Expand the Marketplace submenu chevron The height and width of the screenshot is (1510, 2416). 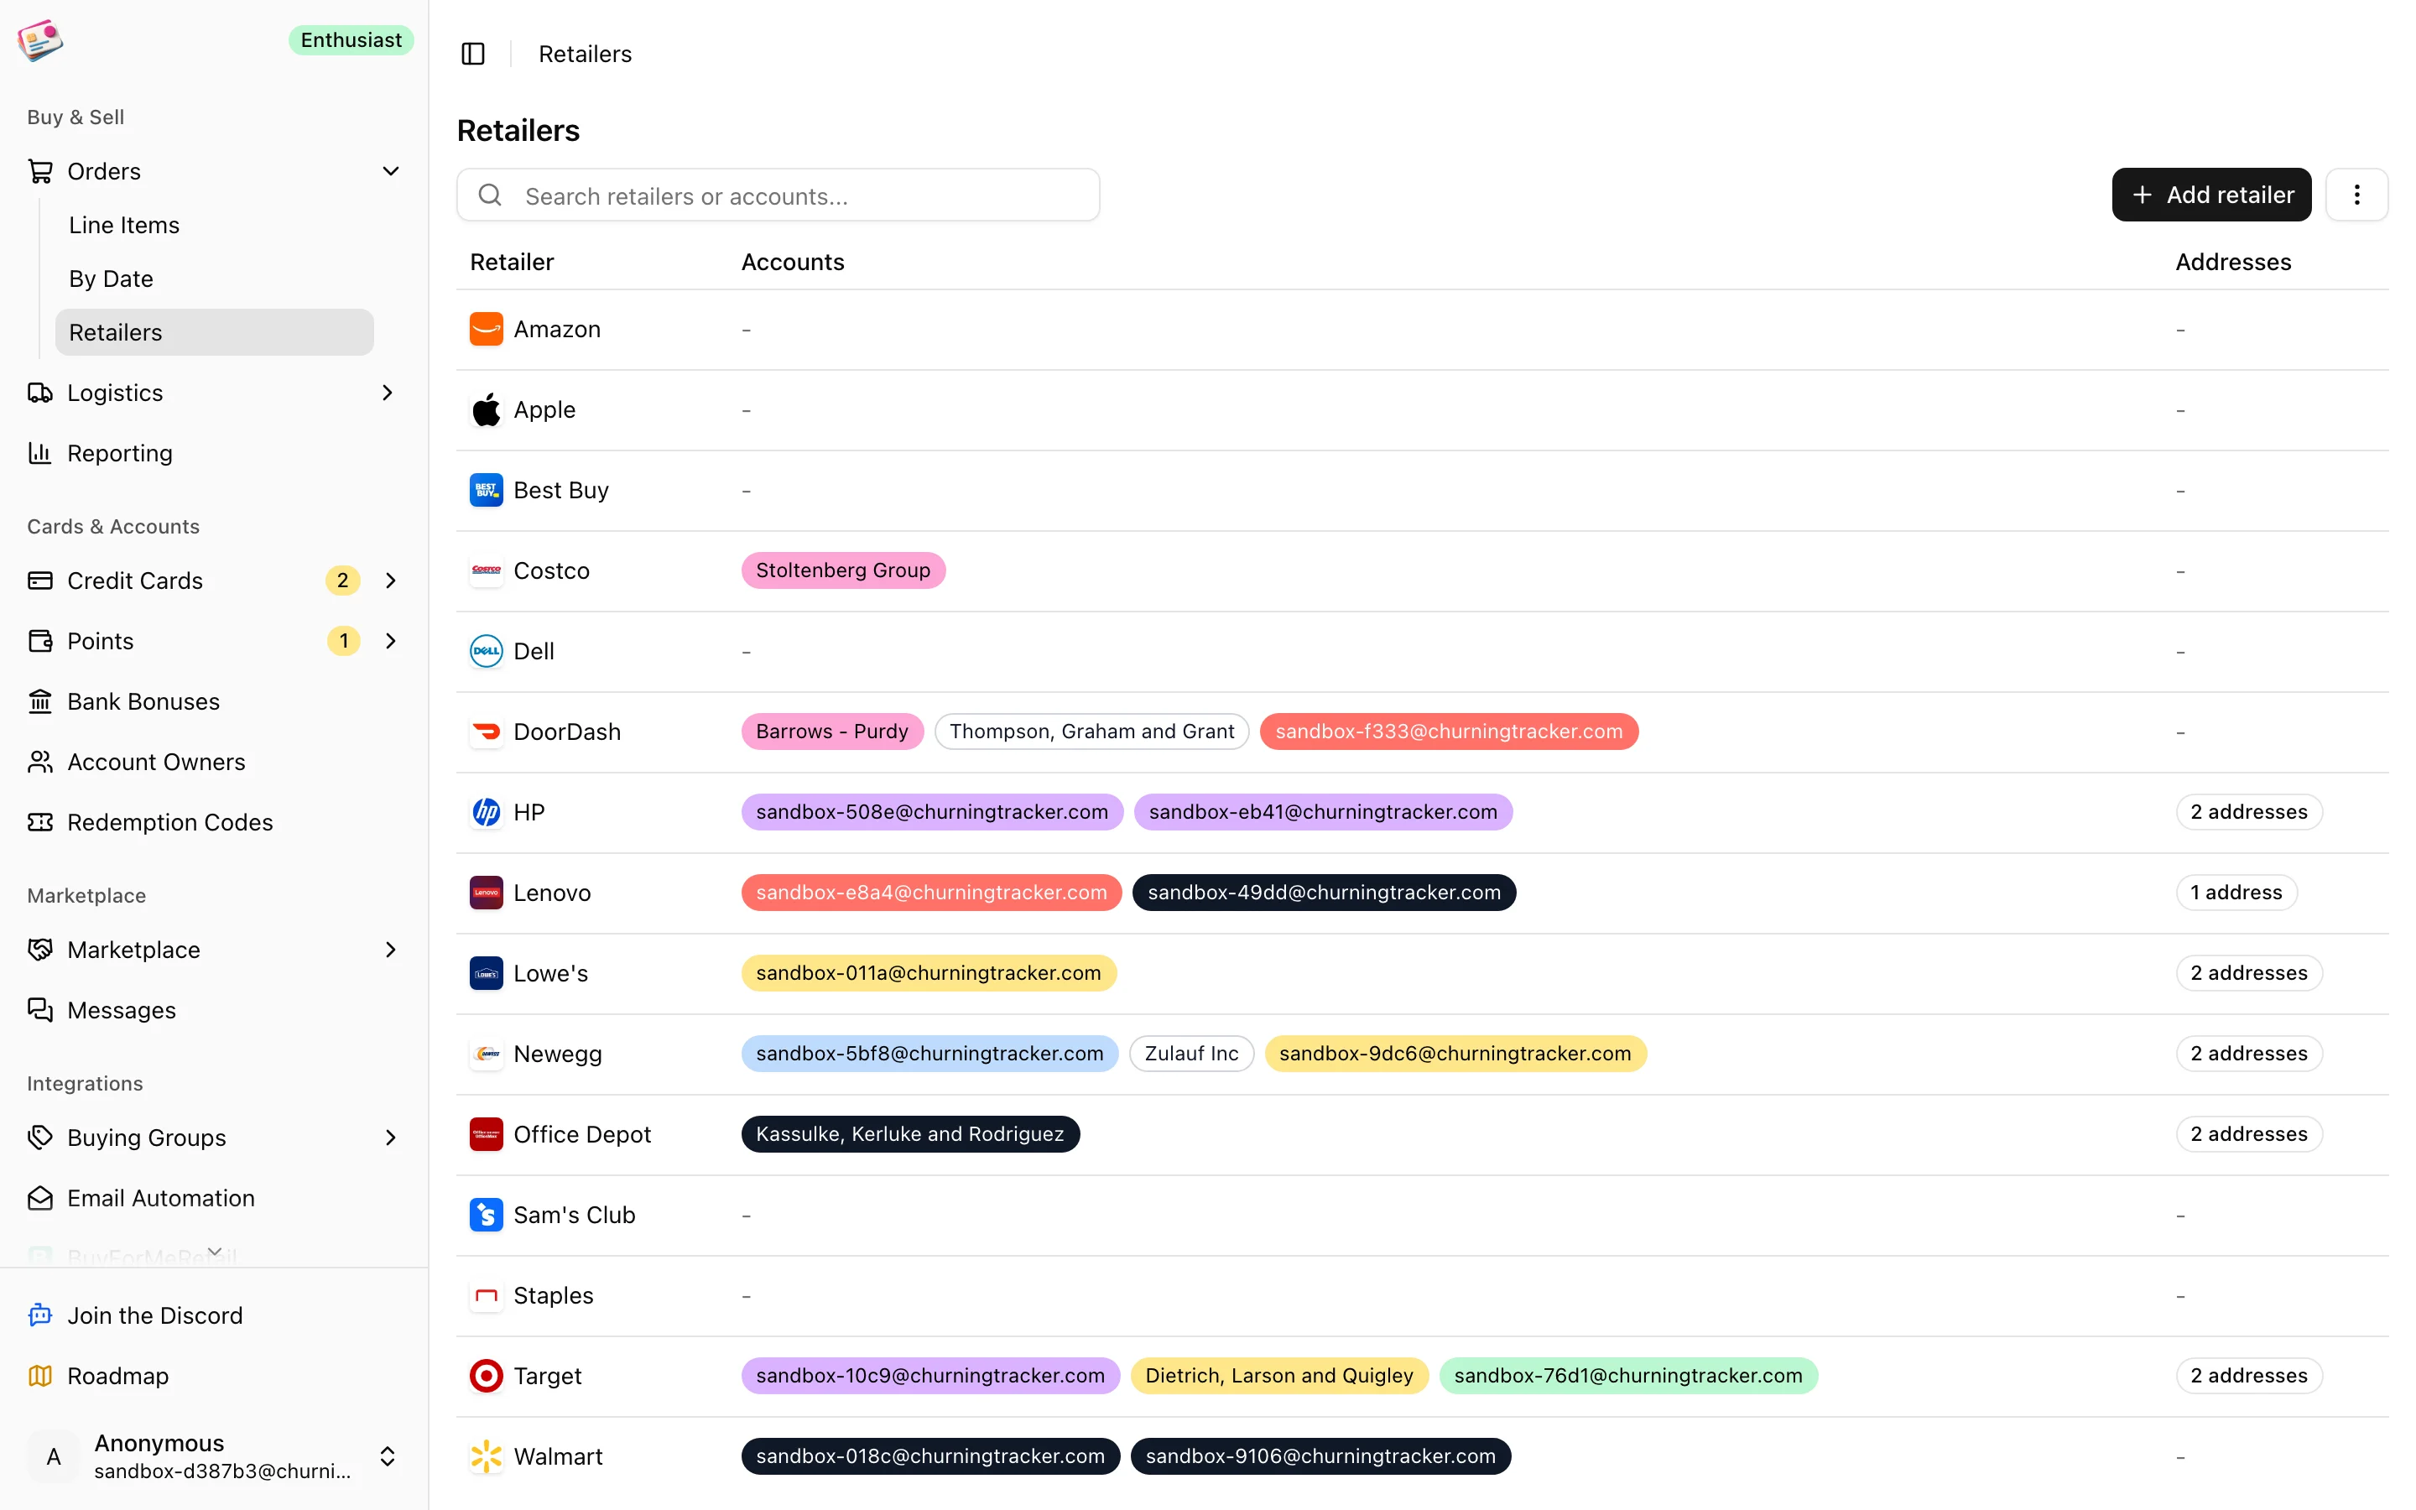(390, 950)
